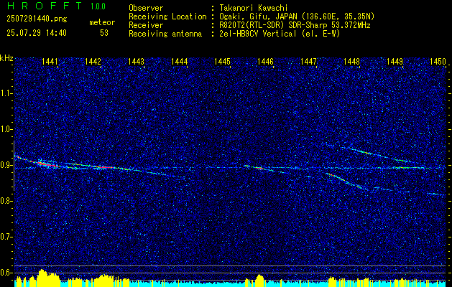Click the red meteor echo near 1446

[x=259, y=168]
